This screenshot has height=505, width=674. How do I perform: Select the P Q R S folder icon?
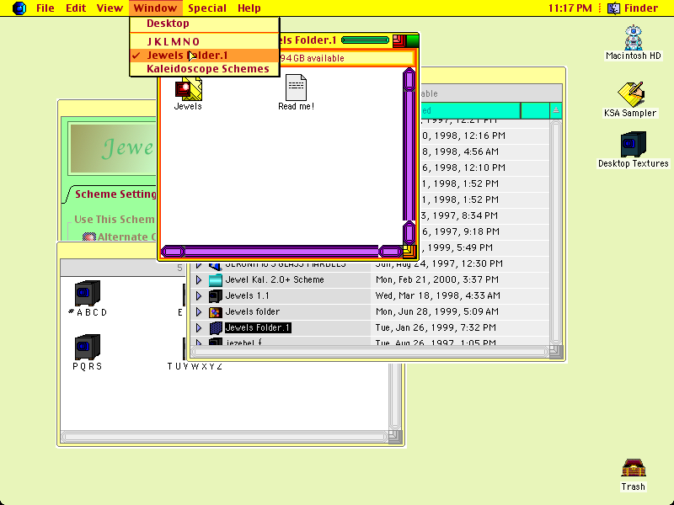(88, 347)
